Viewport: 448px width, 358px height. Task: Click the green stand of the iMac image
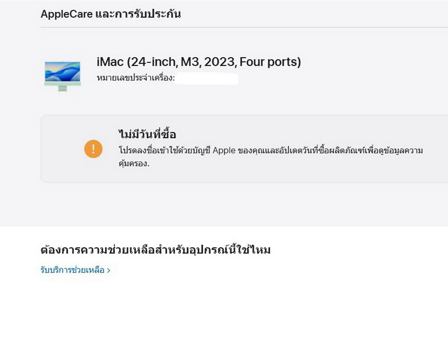pos(63,88)
